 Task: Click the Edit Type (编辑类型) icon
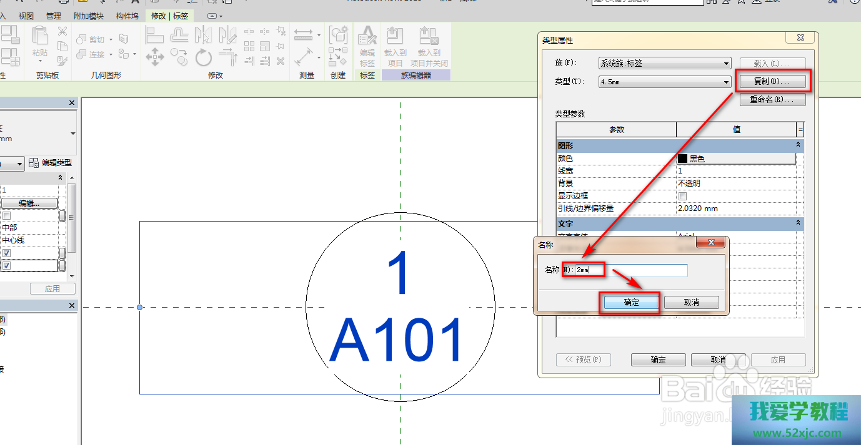(34, 163)
